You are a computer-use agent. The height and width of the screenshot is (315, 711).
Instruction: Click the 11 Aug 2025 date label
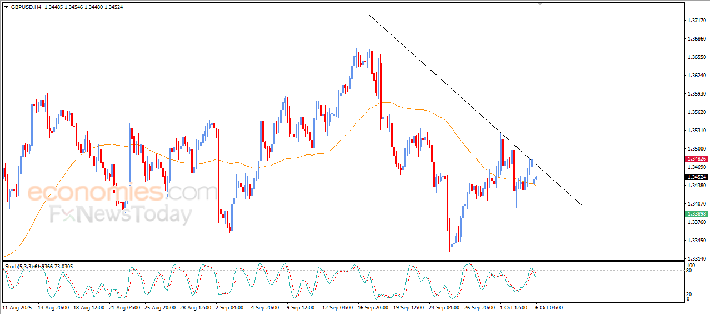tap(16, 307)
